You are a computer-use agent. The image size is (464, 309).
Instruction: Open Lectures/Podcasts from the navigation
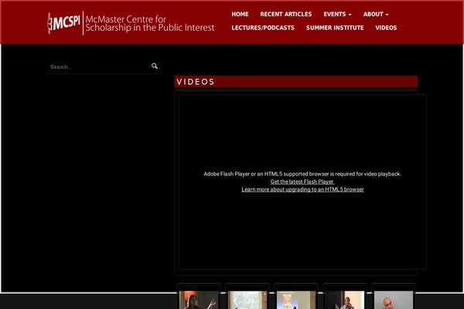(263, 28)
